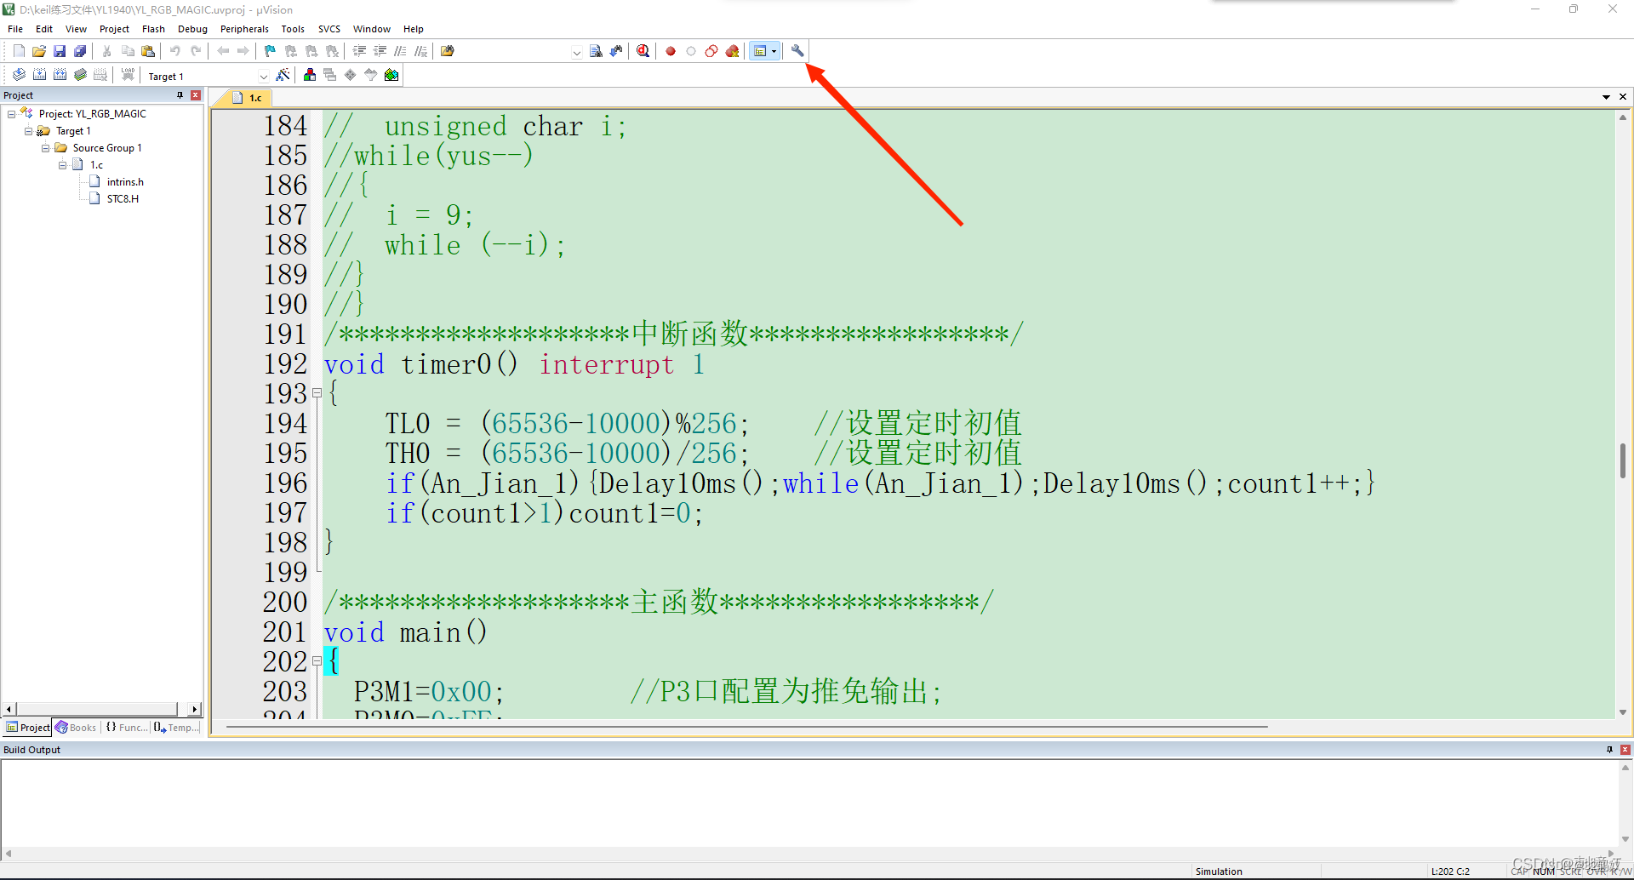Open the Project menu
This screenshot has height=880, width=1634.
[114, 29]
